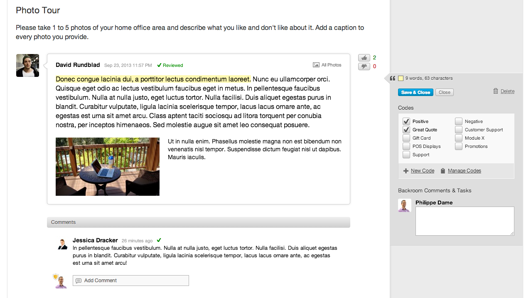This screenshot has width=531, height=298.
Task: Click the Backroom Comments & Tasks heading
Action: [435, 191]
